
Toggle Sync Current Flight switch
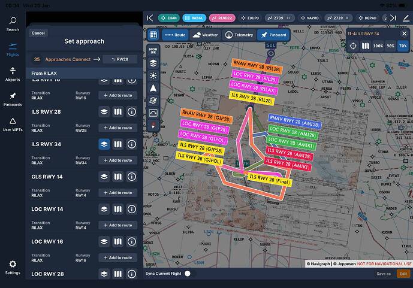[190, 274]
